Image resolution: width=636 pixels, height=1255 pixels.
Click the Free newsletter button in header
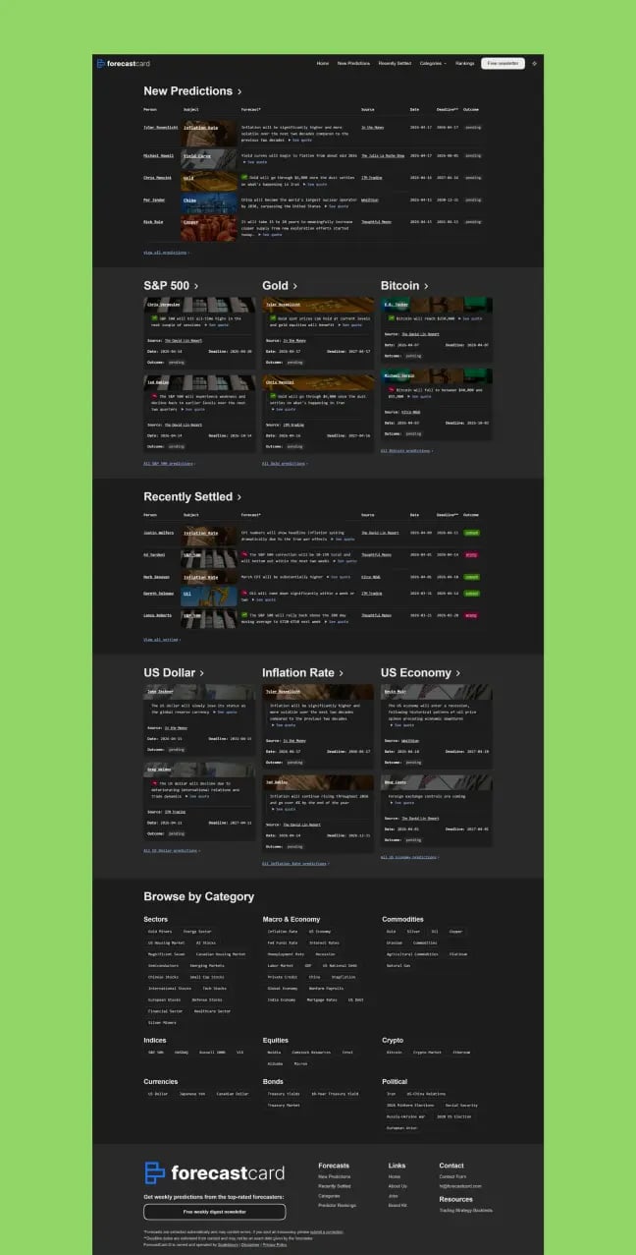pos(503,63)
